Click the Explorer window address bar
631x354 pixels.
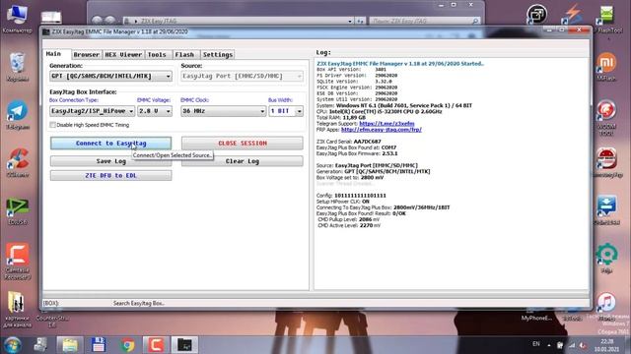click(x=238, y=21)
